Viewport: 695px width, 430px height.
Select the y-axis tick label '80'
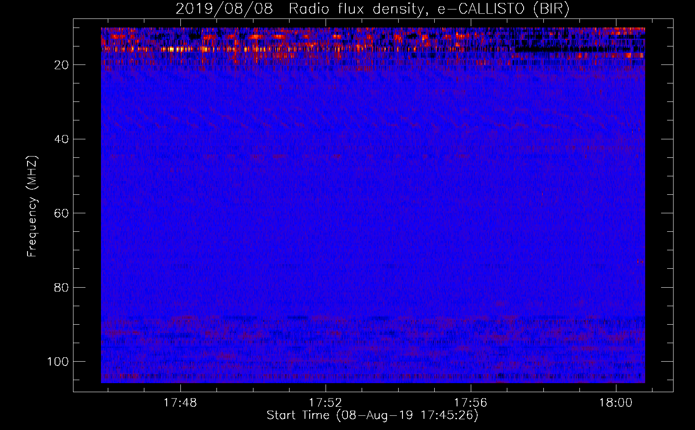point(61,287)
